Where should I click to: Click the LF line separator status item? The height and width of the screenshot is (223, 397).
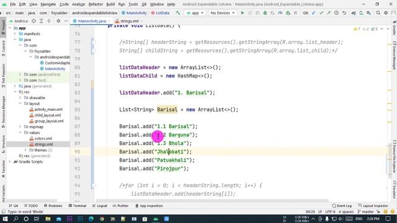(x=320, y=212)
